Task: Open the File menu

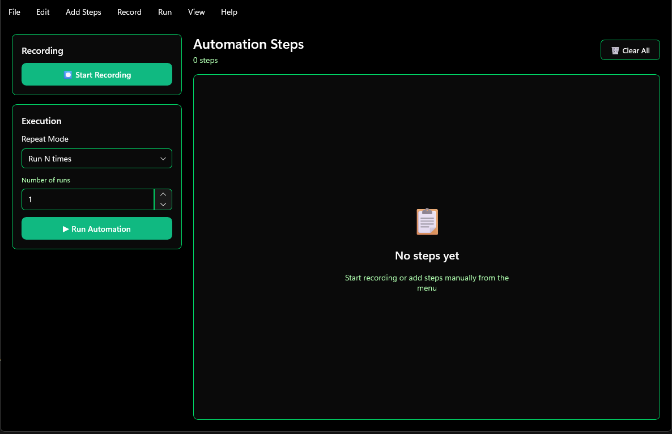Action: point(14,12)
